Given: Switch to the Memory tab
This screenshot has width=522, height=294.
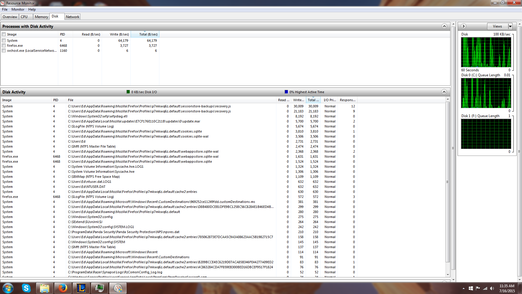Looking at the screenshot, I should pos(41,17).
